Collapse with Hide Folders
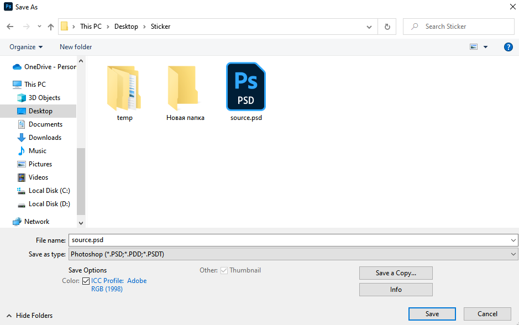The image size is (519, 325). click(x=29, y=316)
